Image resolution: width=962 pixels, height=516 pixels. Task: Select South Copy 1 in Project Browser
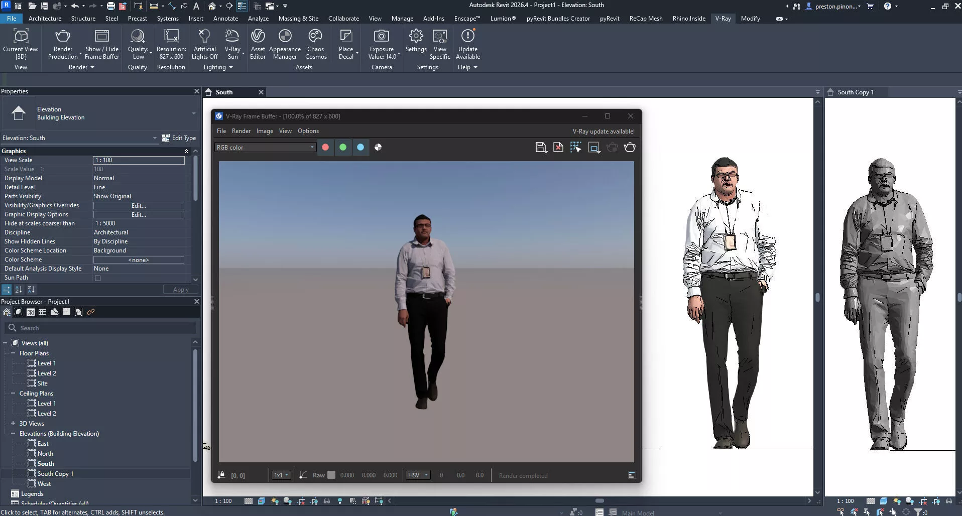click(x=55, y=474)
